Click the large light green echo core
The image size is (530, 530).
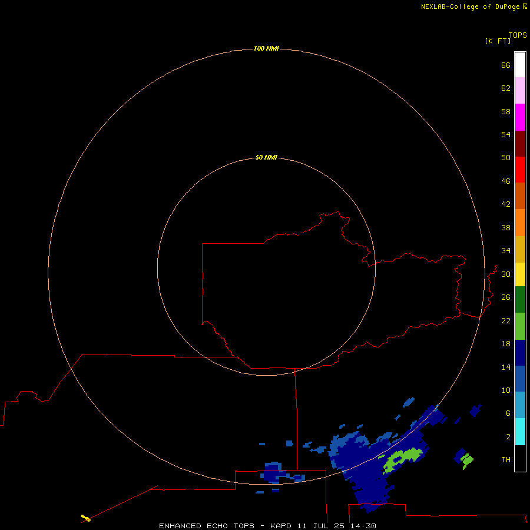(x=402, y=460)
